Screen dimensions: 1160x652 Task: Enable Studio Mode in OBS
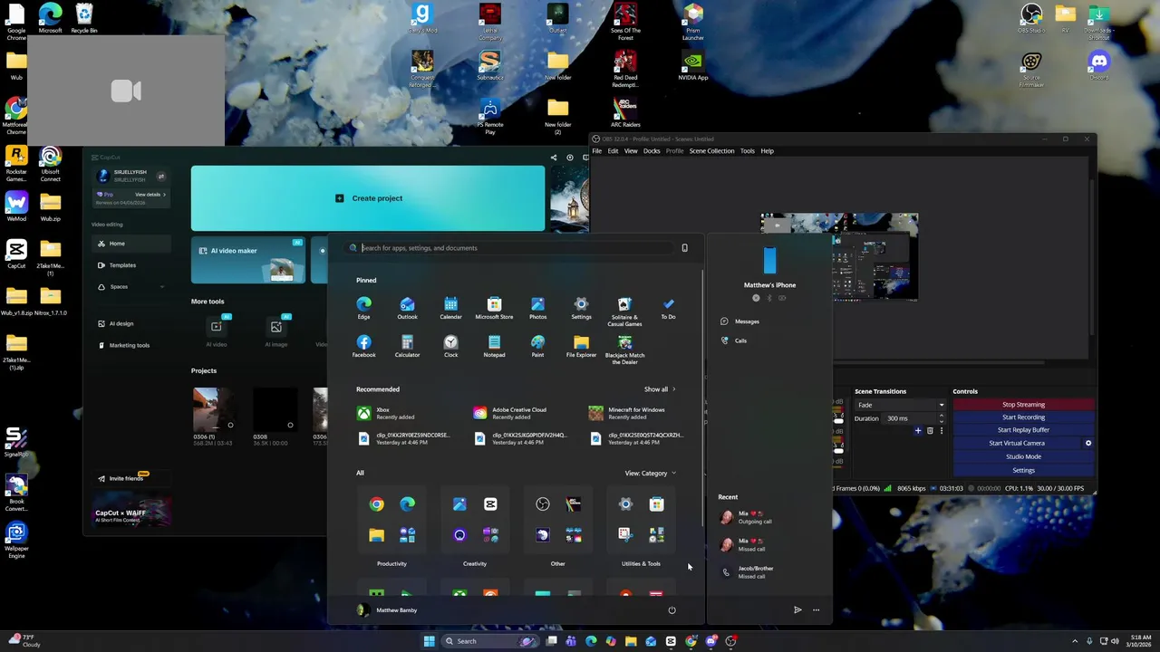click(1023, 456)
